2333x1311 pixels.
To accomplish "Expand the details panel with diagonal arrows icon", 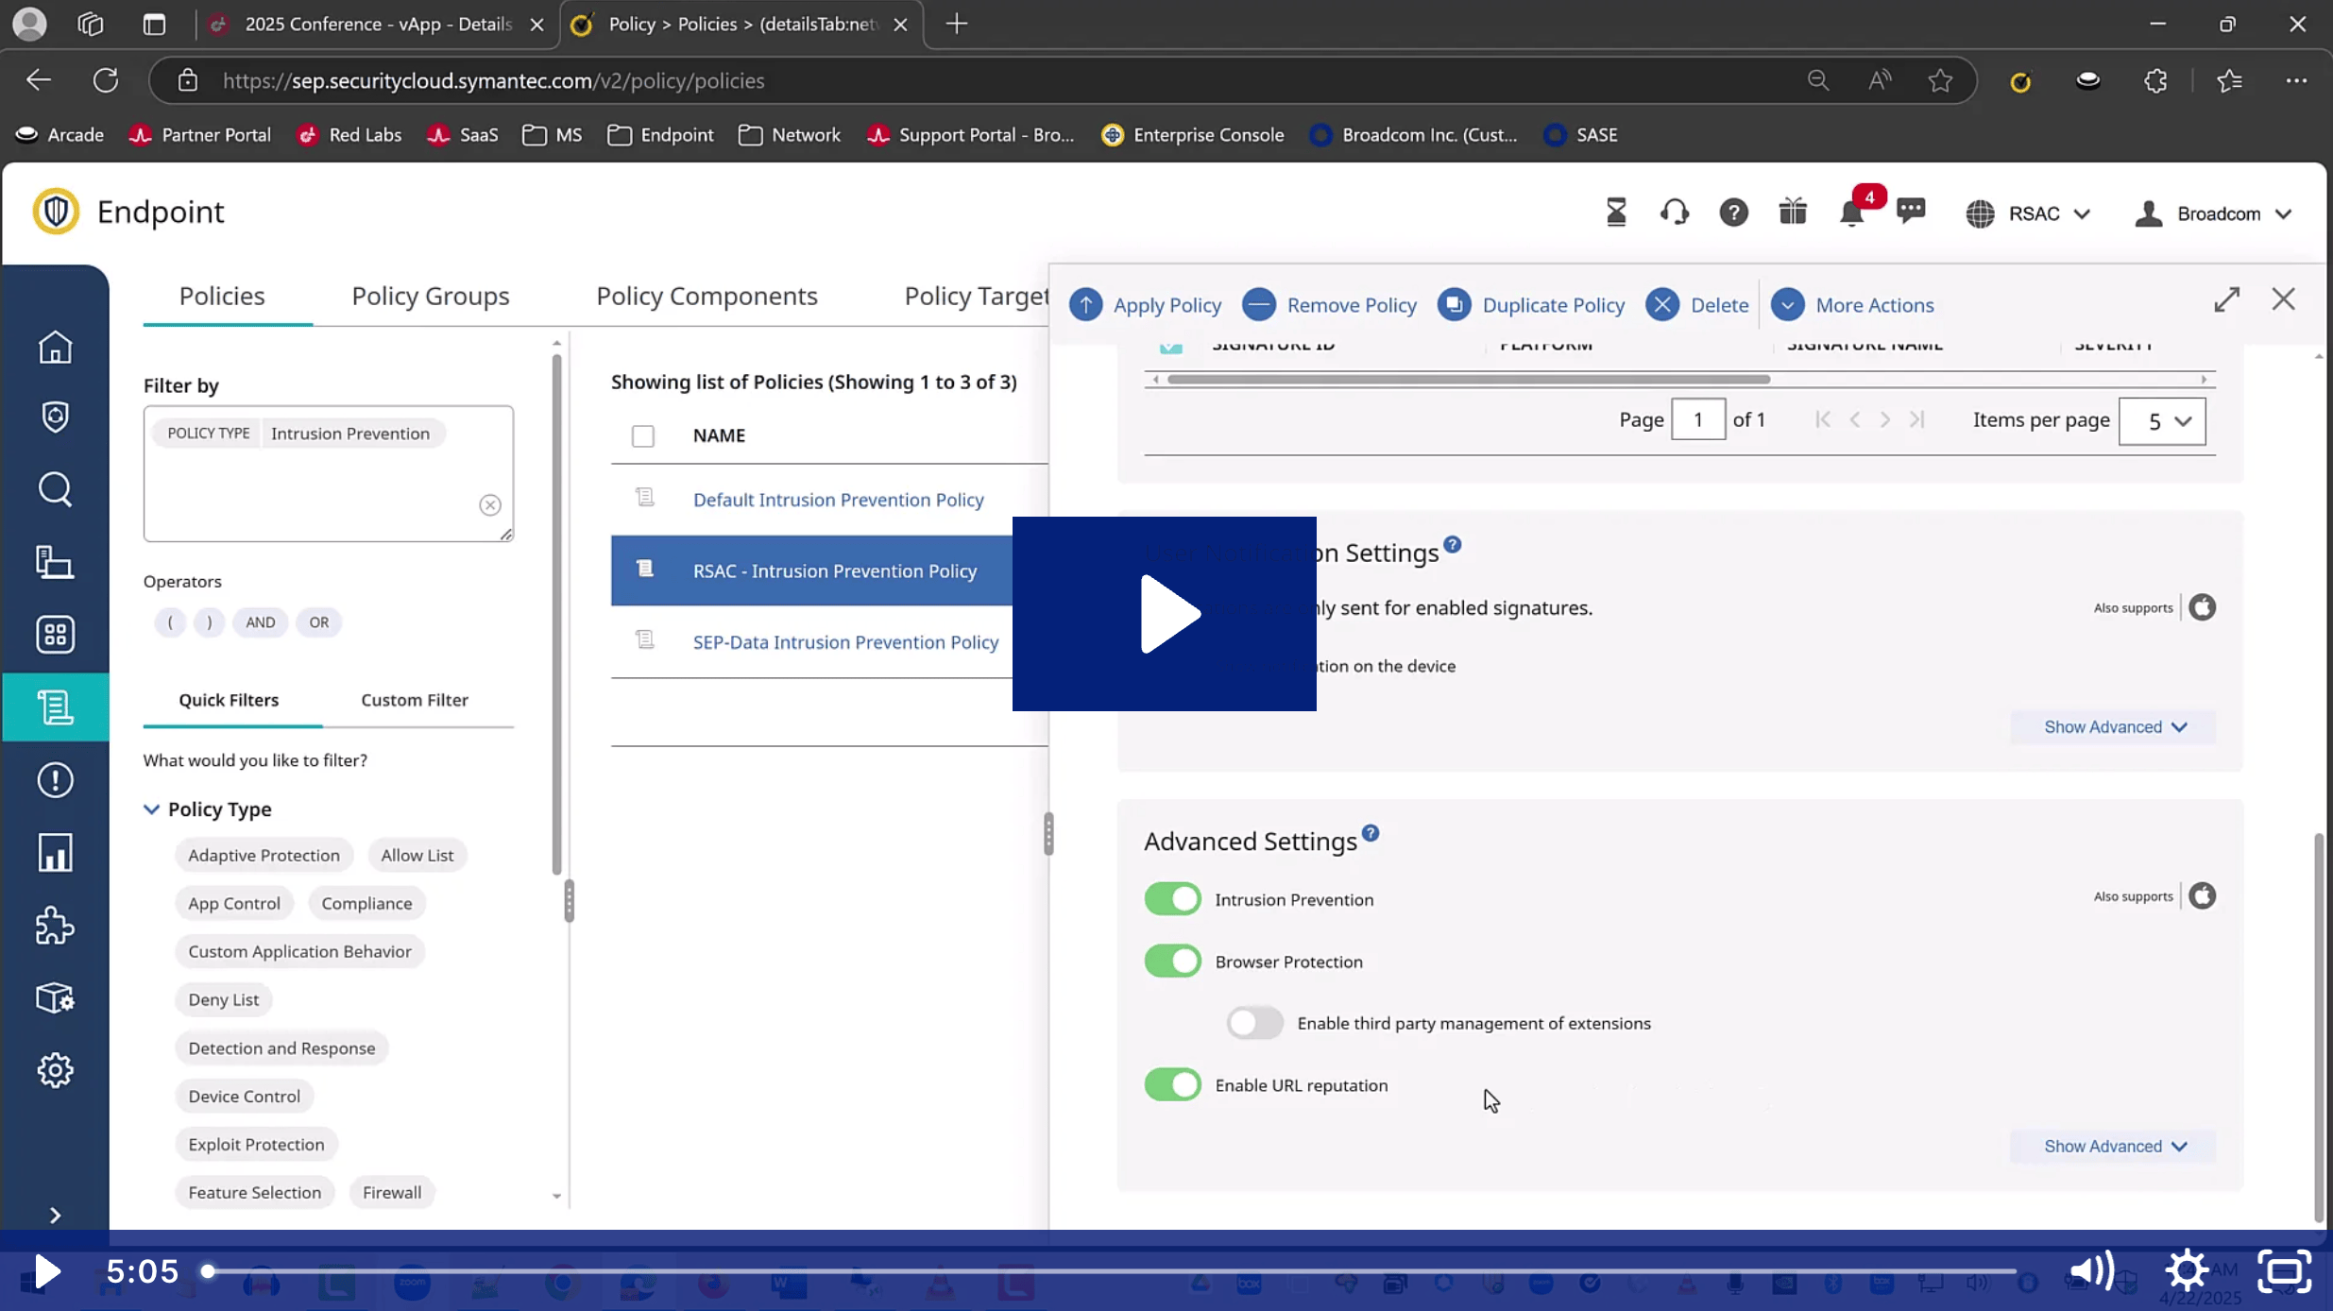I will click(2226, 299).
